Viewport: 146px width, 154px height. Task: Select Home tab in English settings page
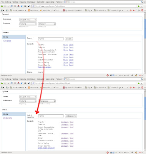pyautogui.click(x=14, y=37)
